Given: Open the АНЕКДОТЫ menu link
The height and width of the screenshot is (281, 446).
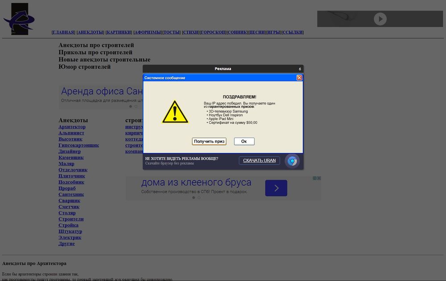Looking at the screenshot, I should 90,32.
